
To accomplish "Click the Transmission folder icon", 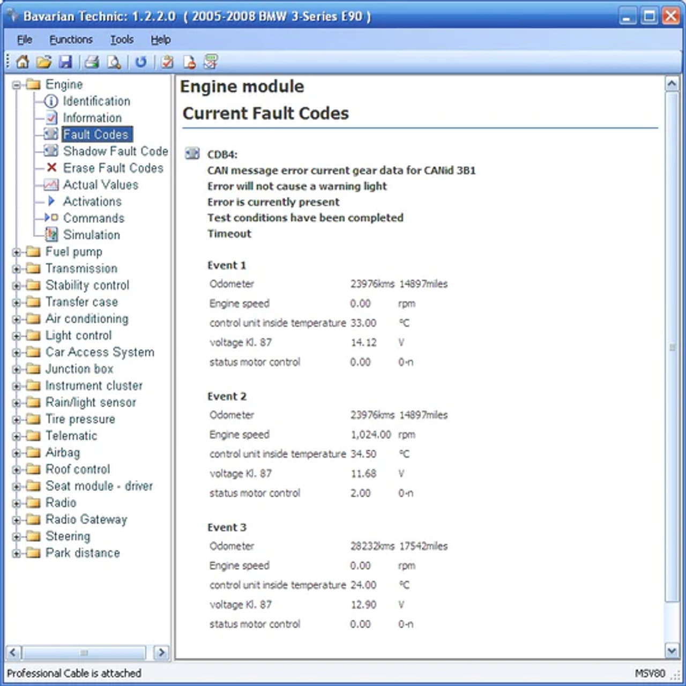I will [x=33, y=269].
